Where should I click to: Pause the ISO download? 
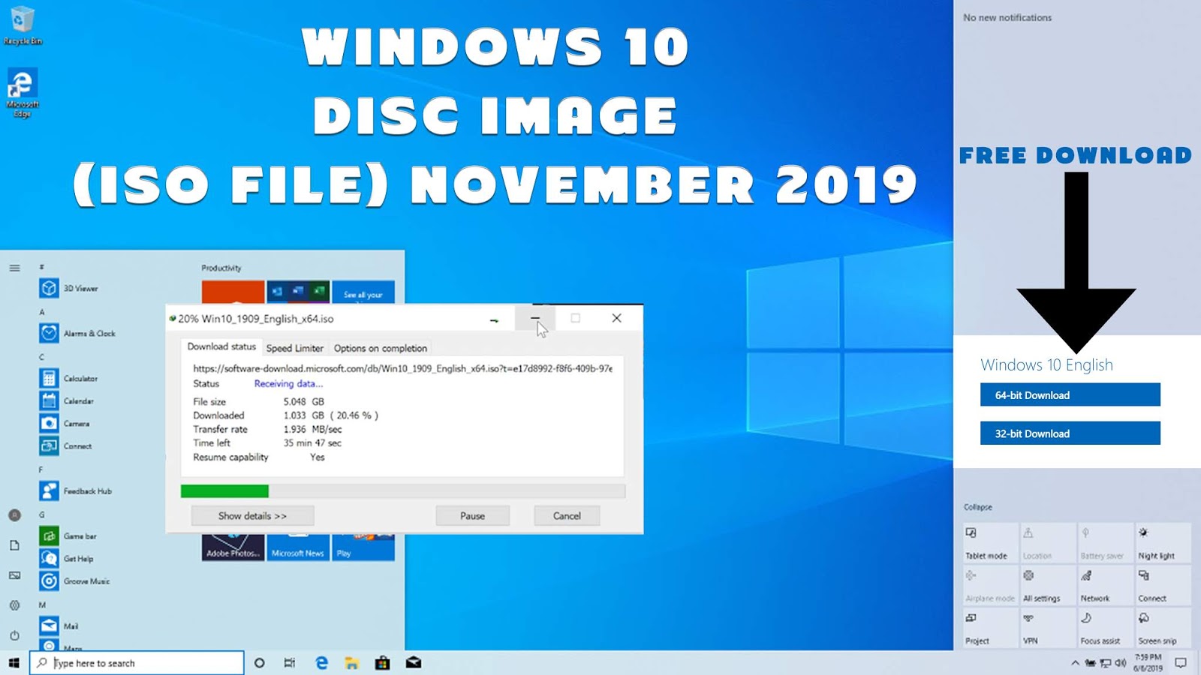click(x=473, y=516)
